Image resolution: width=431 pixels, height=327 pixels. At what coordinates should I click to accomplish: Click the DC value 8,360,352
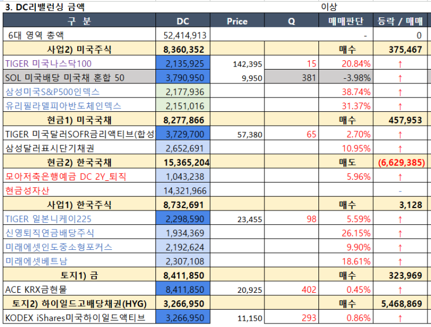click(183, 49)
